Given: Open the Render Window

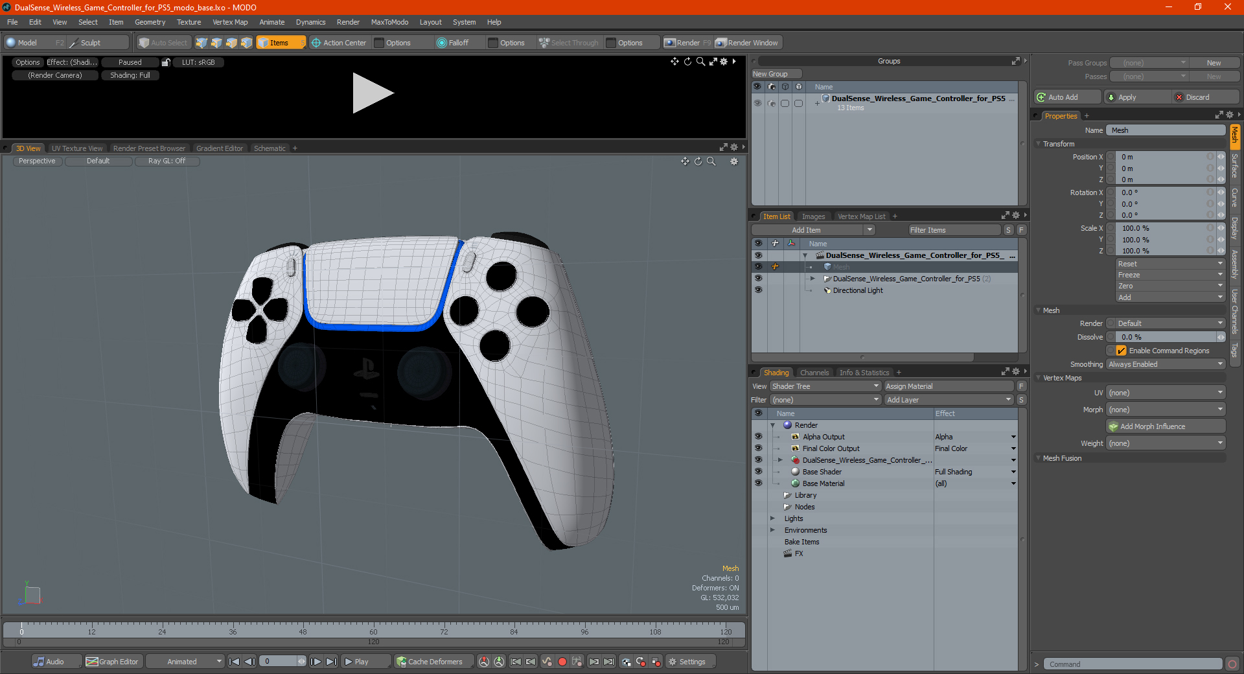Looking at the screenshot, I should point(748,43).
